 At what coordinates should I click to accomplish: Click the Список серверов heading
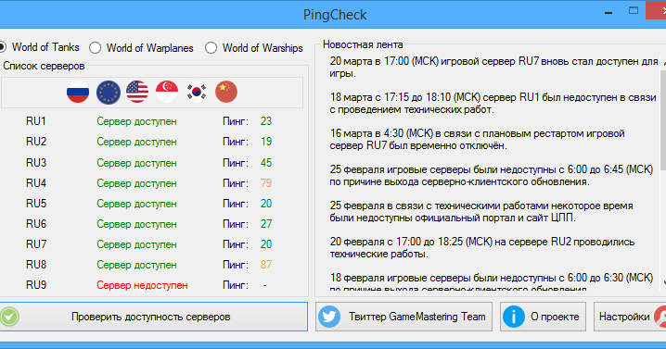[44, 66]
